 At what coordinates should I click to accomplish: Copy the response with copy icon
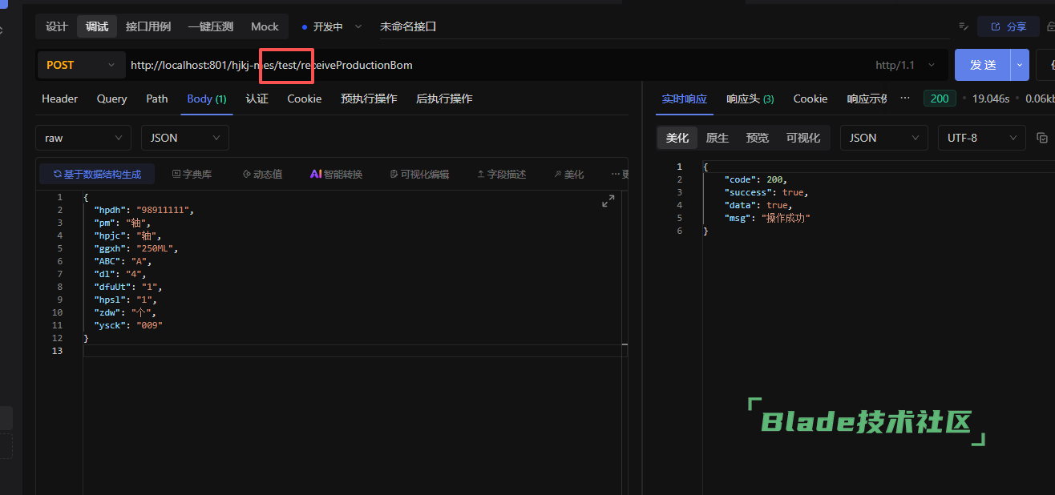[1041, 138]
